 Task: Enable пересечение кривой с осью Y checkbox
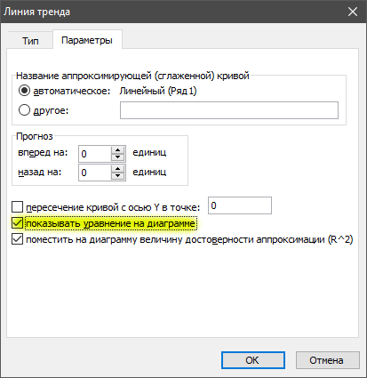click(x=17, y=207)
